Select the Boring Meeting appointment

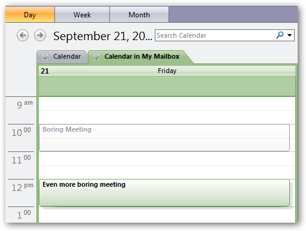point(164,138)
